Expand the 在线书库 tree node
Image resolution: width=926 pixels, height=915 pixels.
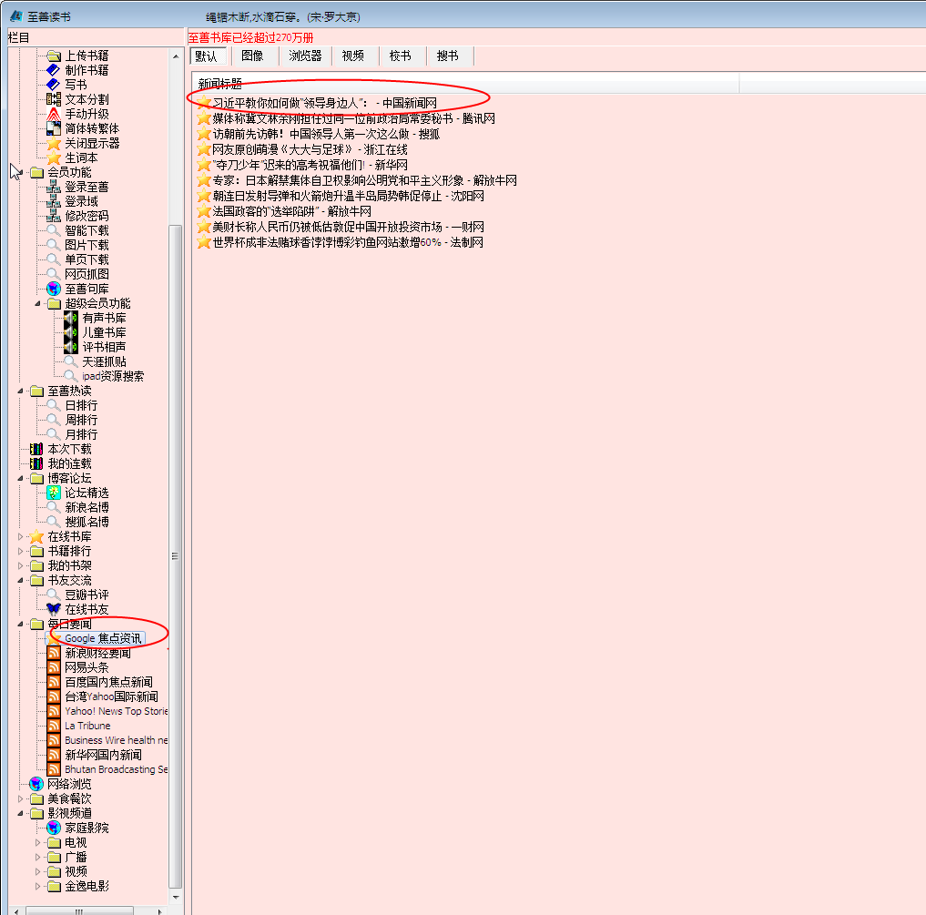coord(21,537)
